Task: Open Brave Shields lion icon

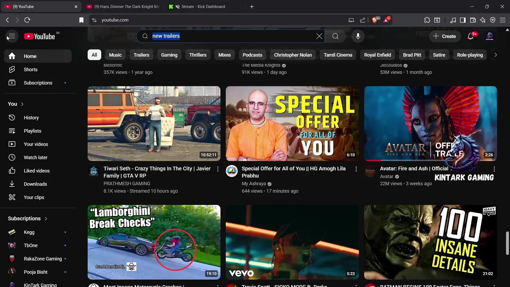Action: [x=375, y=20]
